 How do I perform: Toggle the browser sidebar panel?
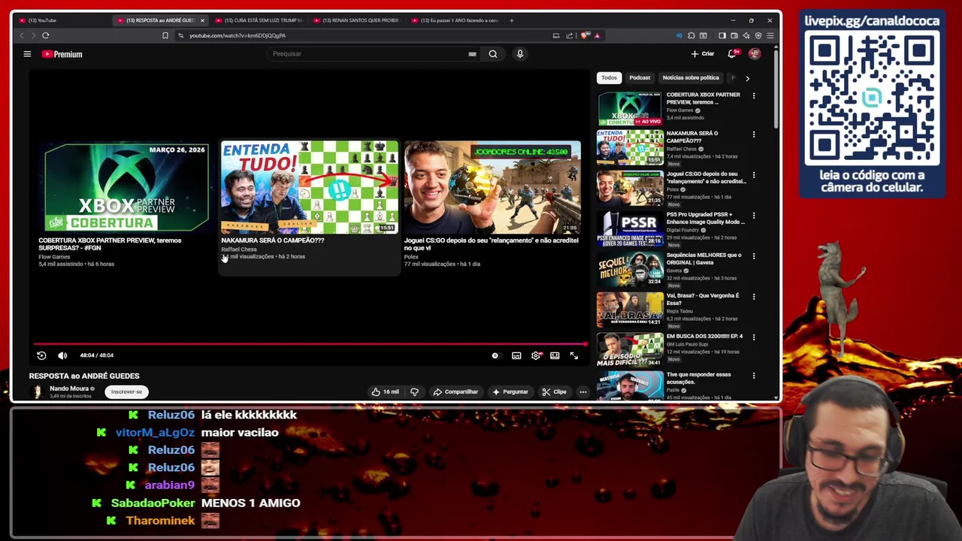(x=722, y=35)
